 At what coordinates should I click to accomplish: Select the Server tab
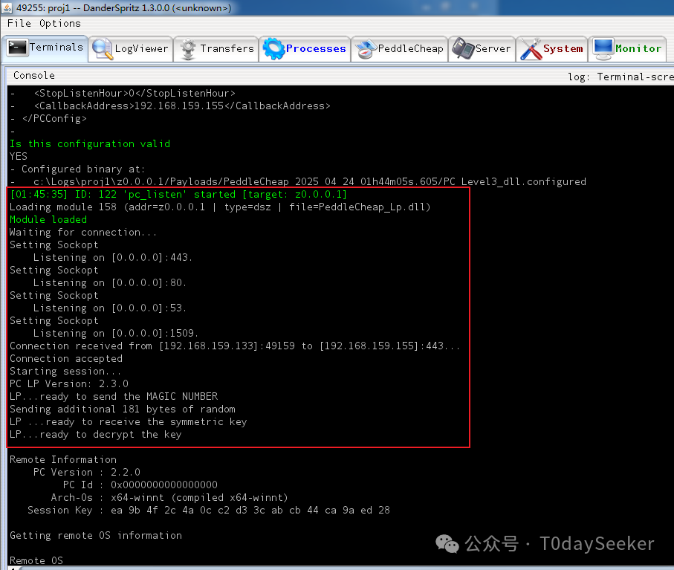482,48
